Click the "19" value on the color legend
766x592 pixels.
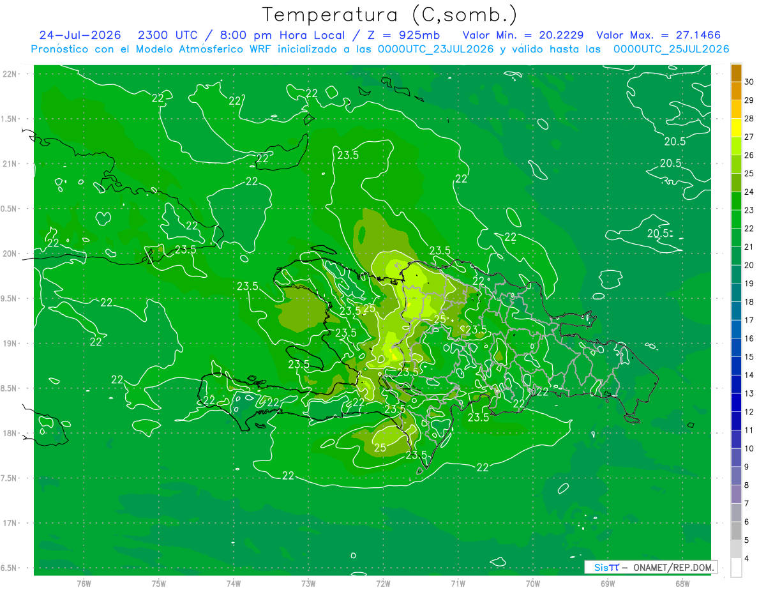(749, 284)
